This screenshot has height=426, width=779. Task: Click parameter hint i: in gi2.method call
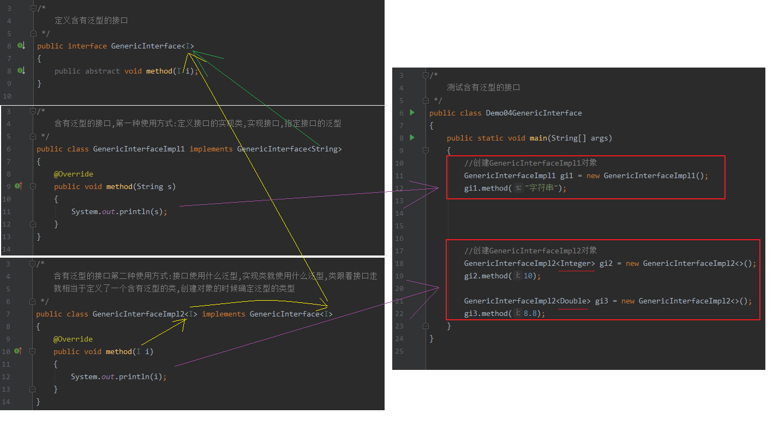tap(518, 276)
